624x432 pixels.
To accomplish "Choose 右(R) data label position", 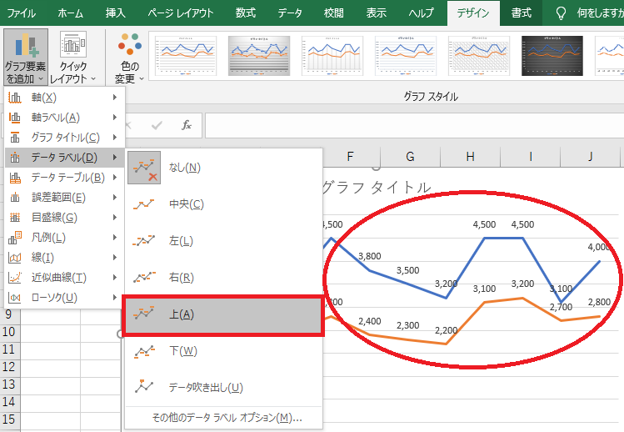I will [x=223, y=278].
